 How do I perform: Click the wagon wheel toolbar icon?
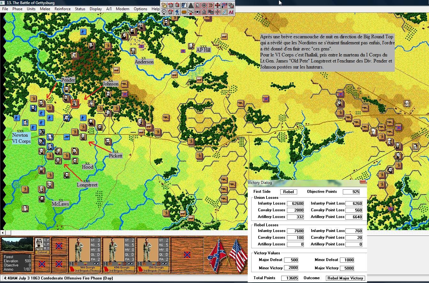click(x=204, y=5)
